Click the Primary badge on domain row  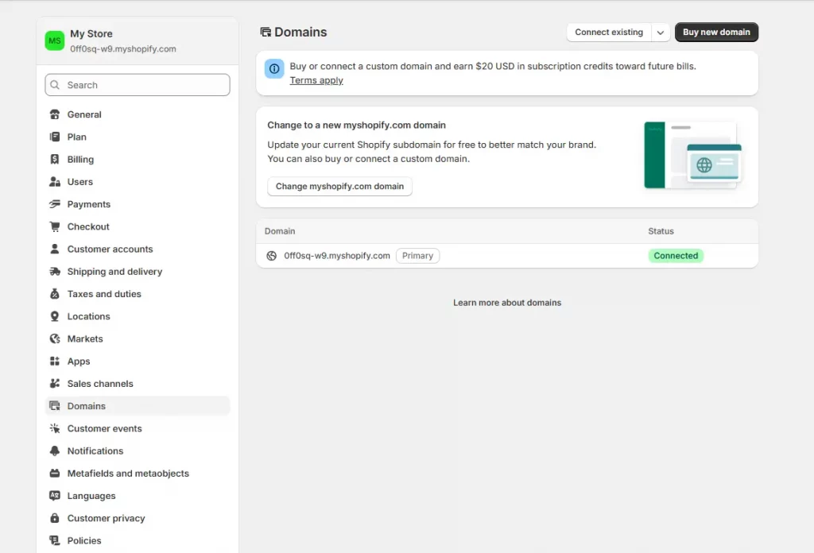coord(417,256)
